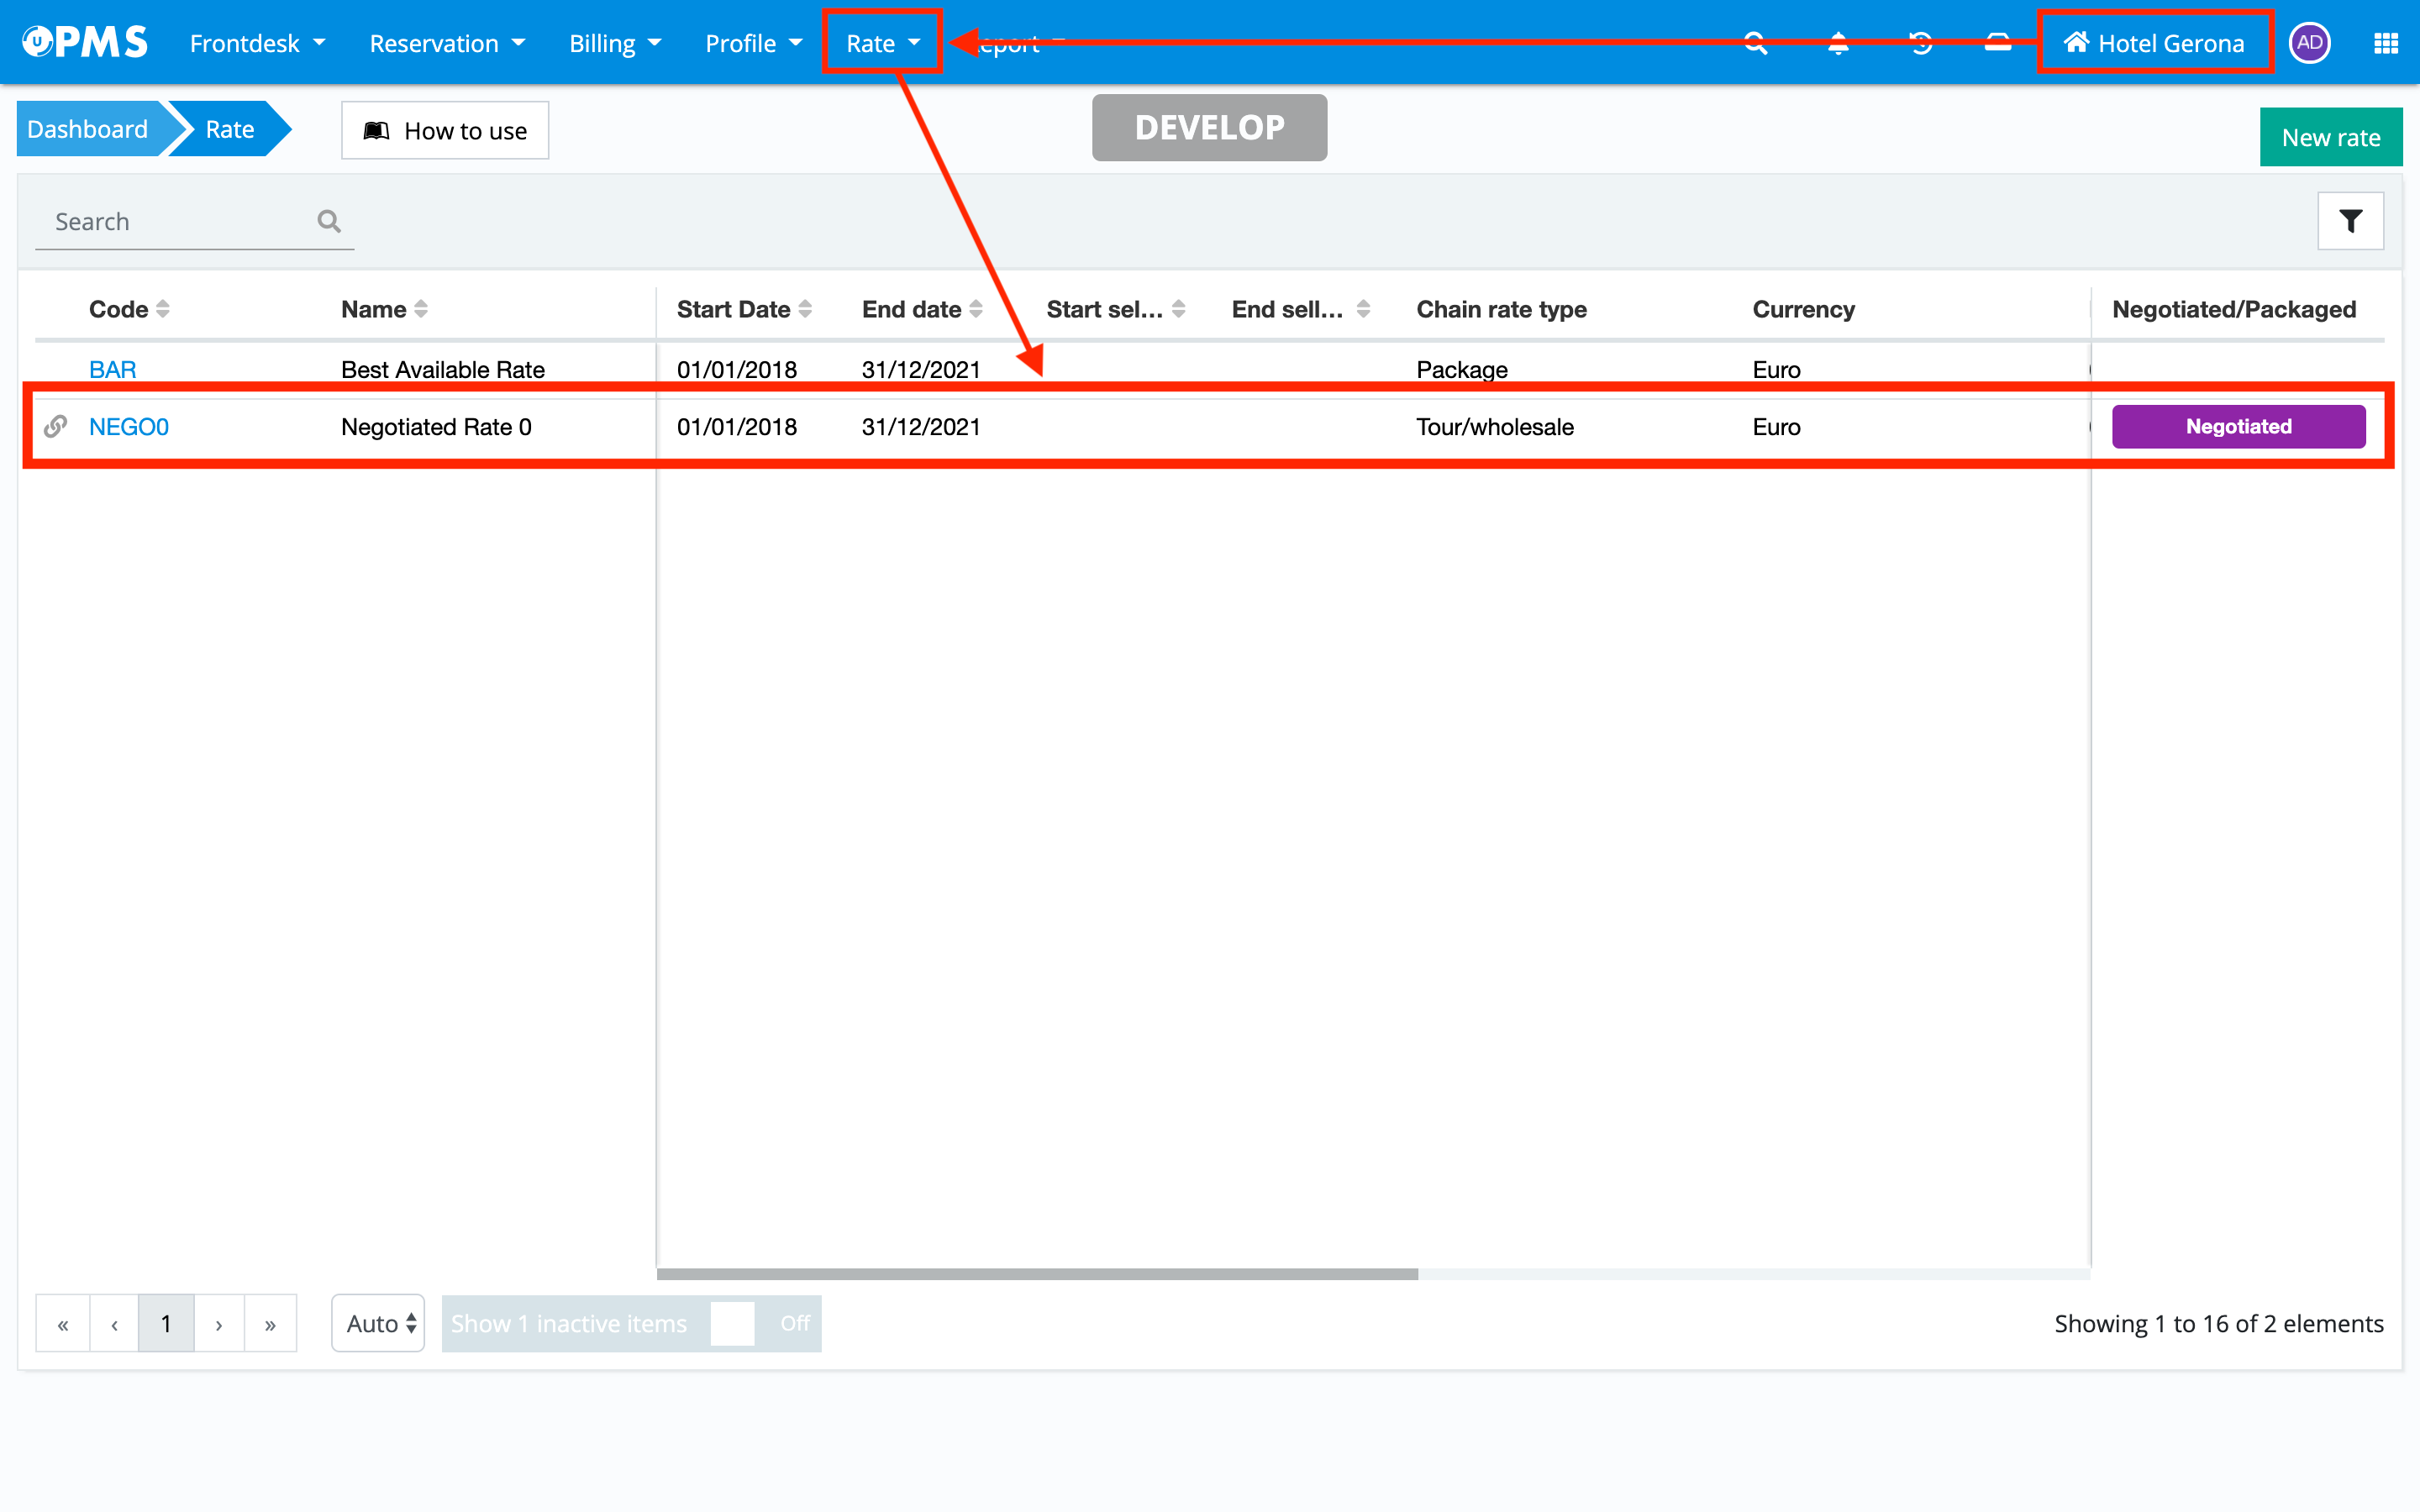Click the inbox tray icon

click(x=1997, y=43)
